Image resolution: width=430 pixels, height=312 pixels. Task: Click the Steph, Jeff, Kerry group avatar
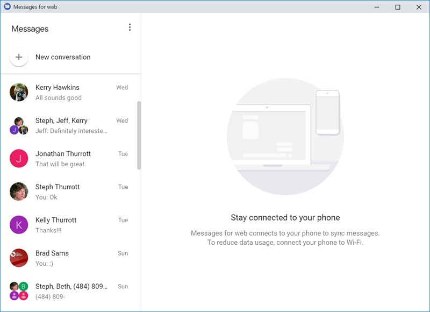click(x=19, y=125)
